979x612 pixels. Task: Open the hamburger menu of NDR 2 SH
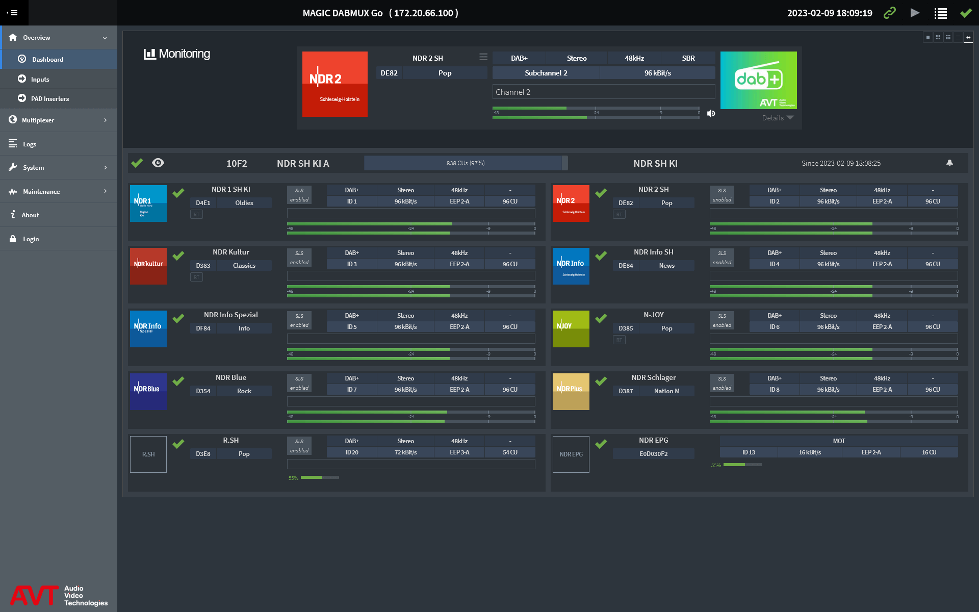coord(483,57)
